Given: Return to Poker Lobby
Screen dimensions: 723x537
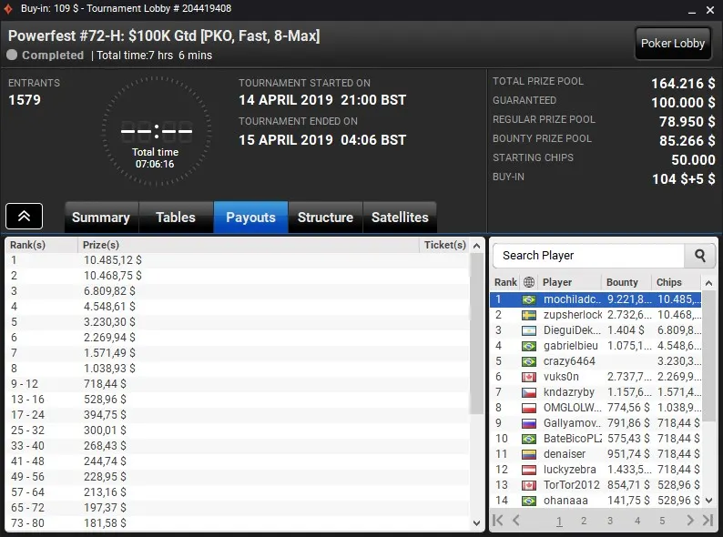Looking at the screenshot, I should [x=673, y=44].
